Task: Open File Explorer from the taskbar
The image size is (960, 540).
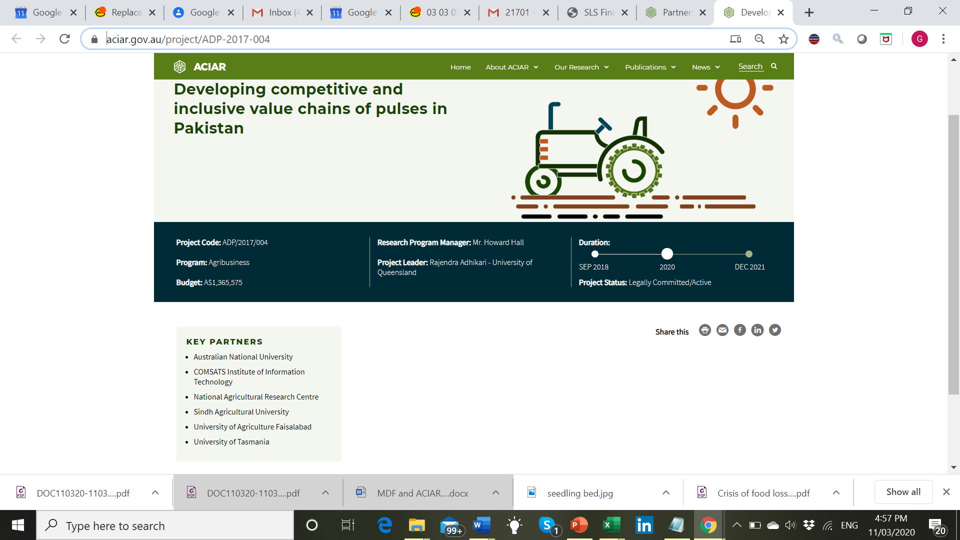Action: click(416, 525)
